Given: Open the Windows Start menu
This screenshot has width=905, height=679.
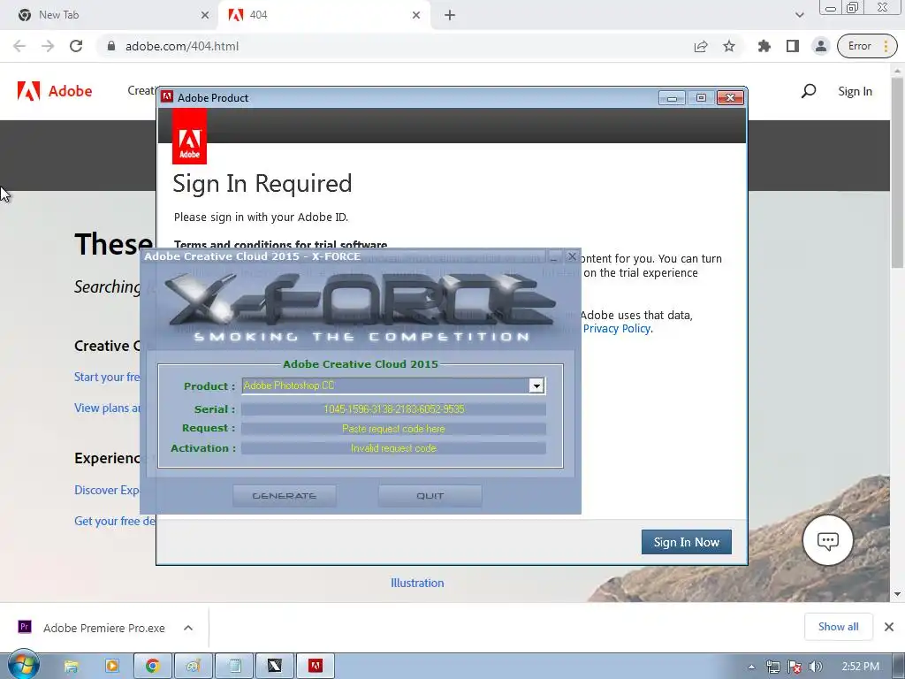Looking at the screenshot, I should (24, 666).
